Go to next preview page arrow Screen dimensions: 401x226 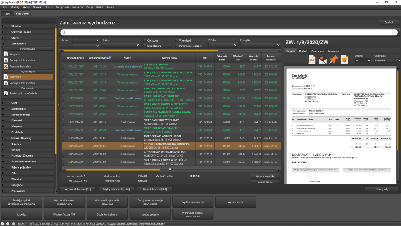(x=369, y=61)
